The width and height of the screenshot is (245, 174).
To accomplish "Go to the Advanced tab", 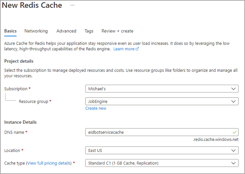I will (66, 31).
